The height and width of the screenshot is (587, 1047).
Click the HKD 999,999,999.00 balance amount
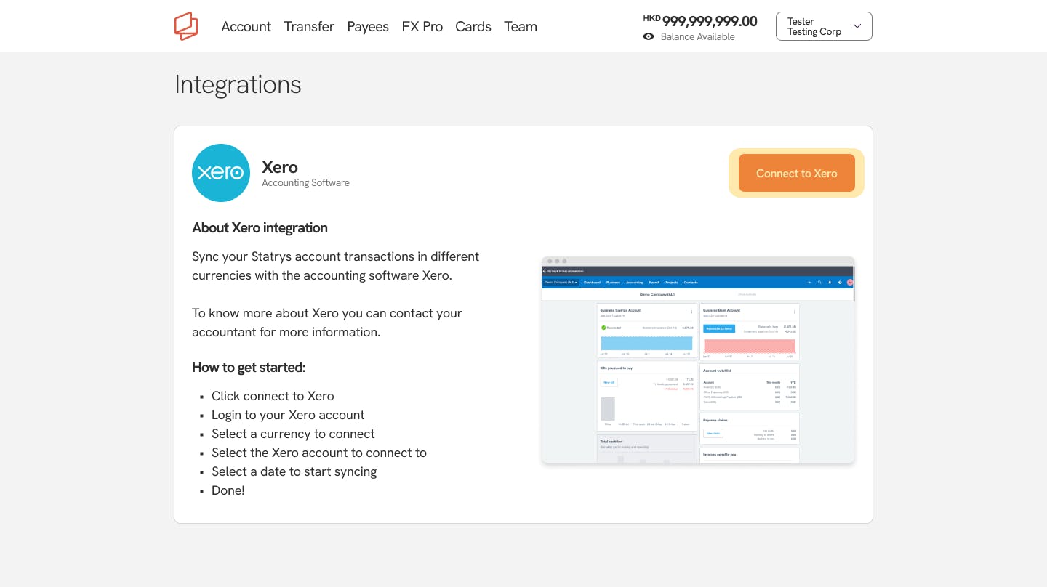click(700, 21)
